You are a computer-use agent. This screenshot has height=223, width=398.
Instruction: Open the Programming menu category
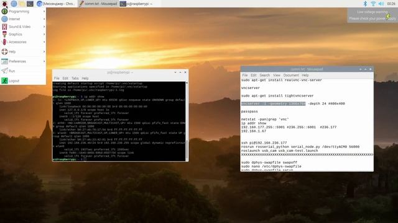23,11
